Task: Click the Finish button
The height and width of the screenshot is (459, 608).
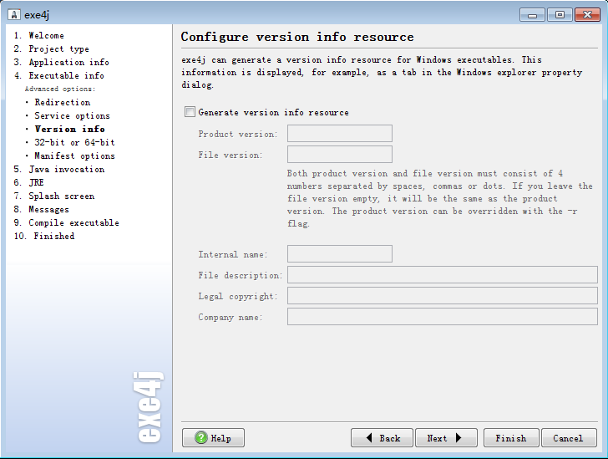Action: click(511, 437)
